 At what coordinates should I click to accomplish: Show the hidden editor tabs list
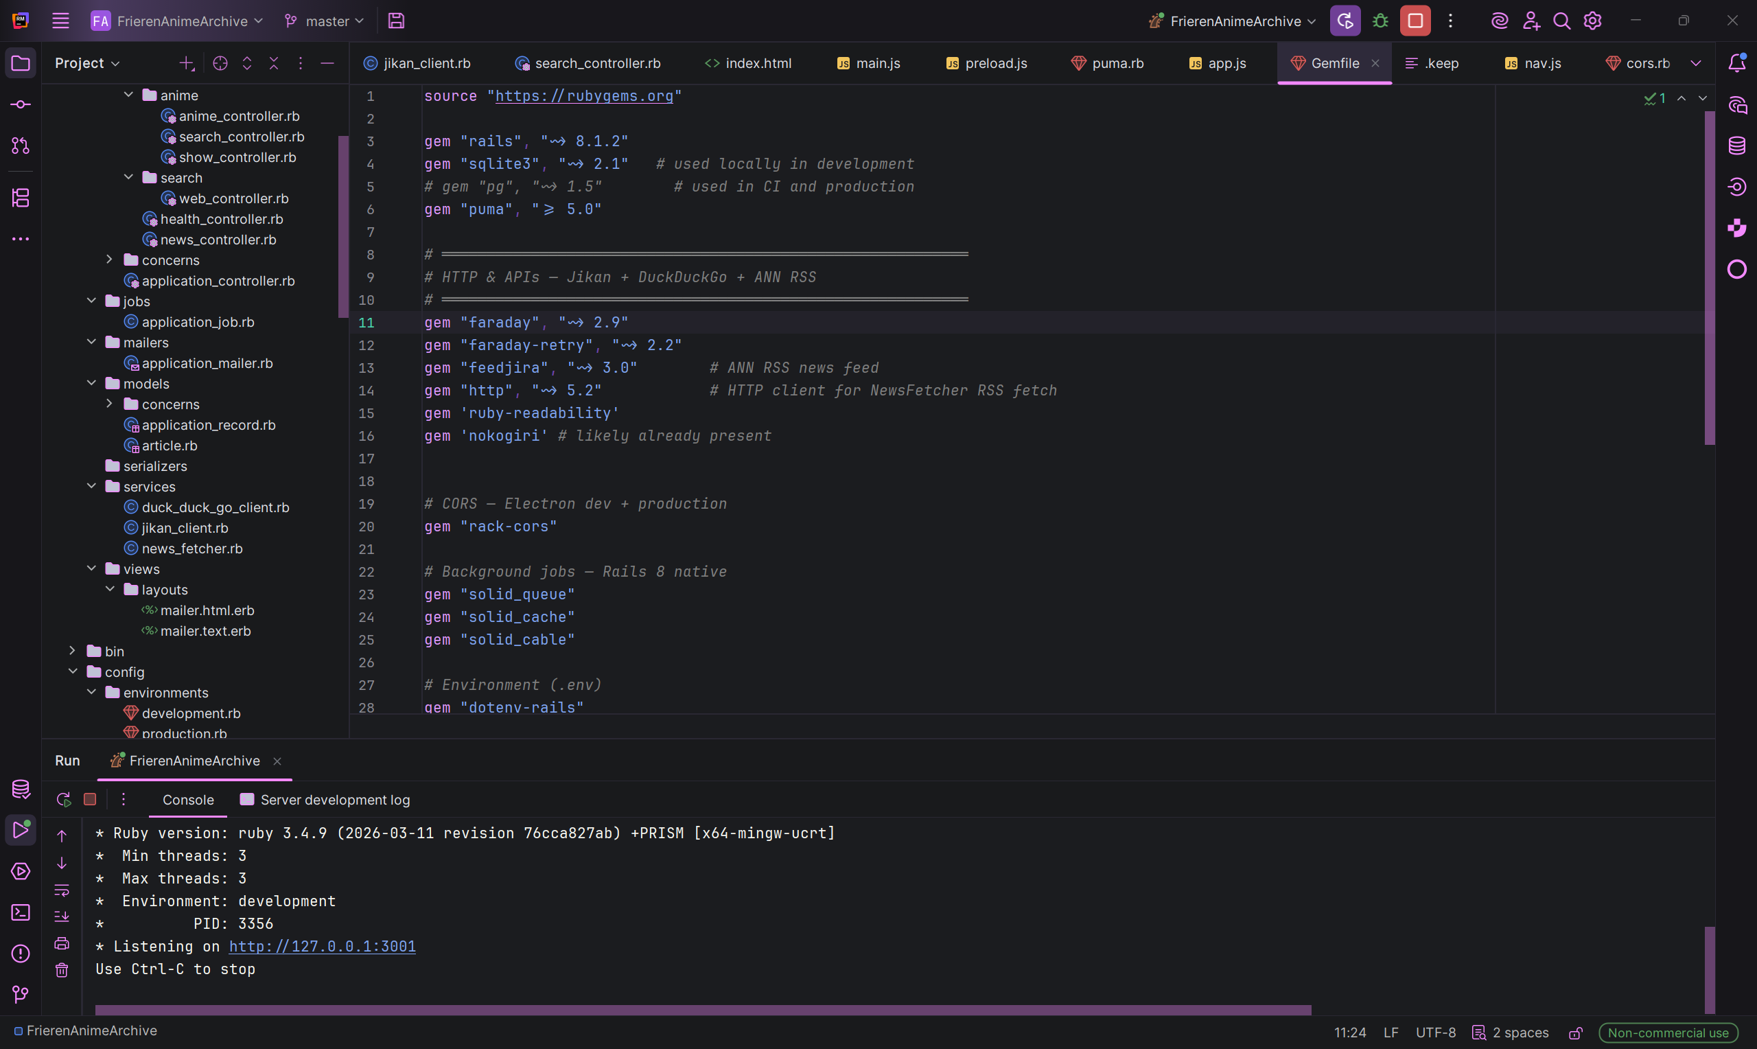tap(1695, 63)
